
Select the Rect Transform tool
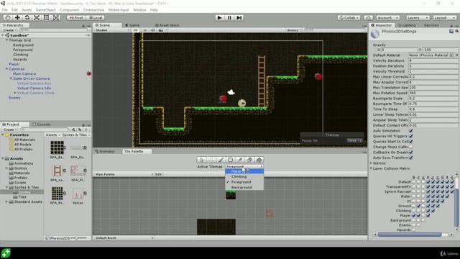click(x=46, y=17)
